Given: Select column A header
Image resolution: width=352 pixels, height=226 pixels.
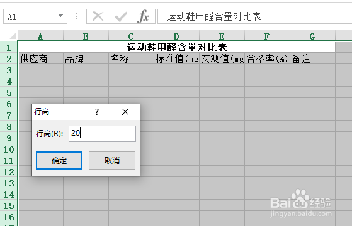Looking at the screenshot, I should click(x=40, y=36).
